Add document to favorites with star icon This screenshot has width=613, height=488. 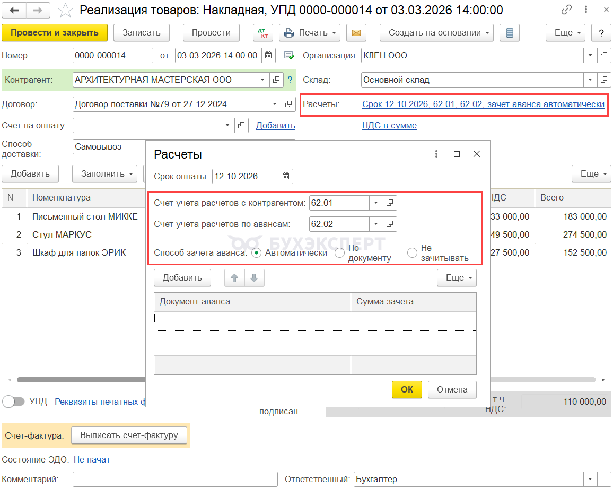coord(66,10)
